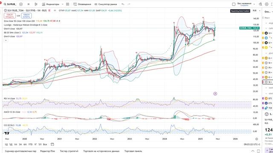Select LuxAlgo Nadaraya-Watson Envelope legend row
The image size is (273, 153).
click(26, 25)
